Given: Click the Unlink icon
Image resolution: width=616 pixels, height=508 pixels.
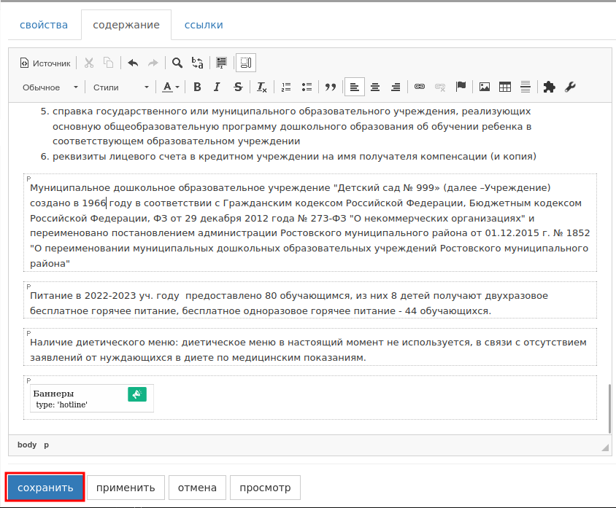Looking at the screenshot, I should 440,87.
